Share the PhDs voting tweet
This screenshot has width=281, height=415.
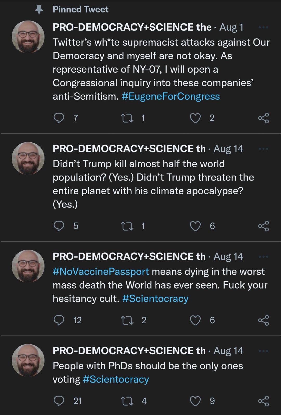(263, 401)
